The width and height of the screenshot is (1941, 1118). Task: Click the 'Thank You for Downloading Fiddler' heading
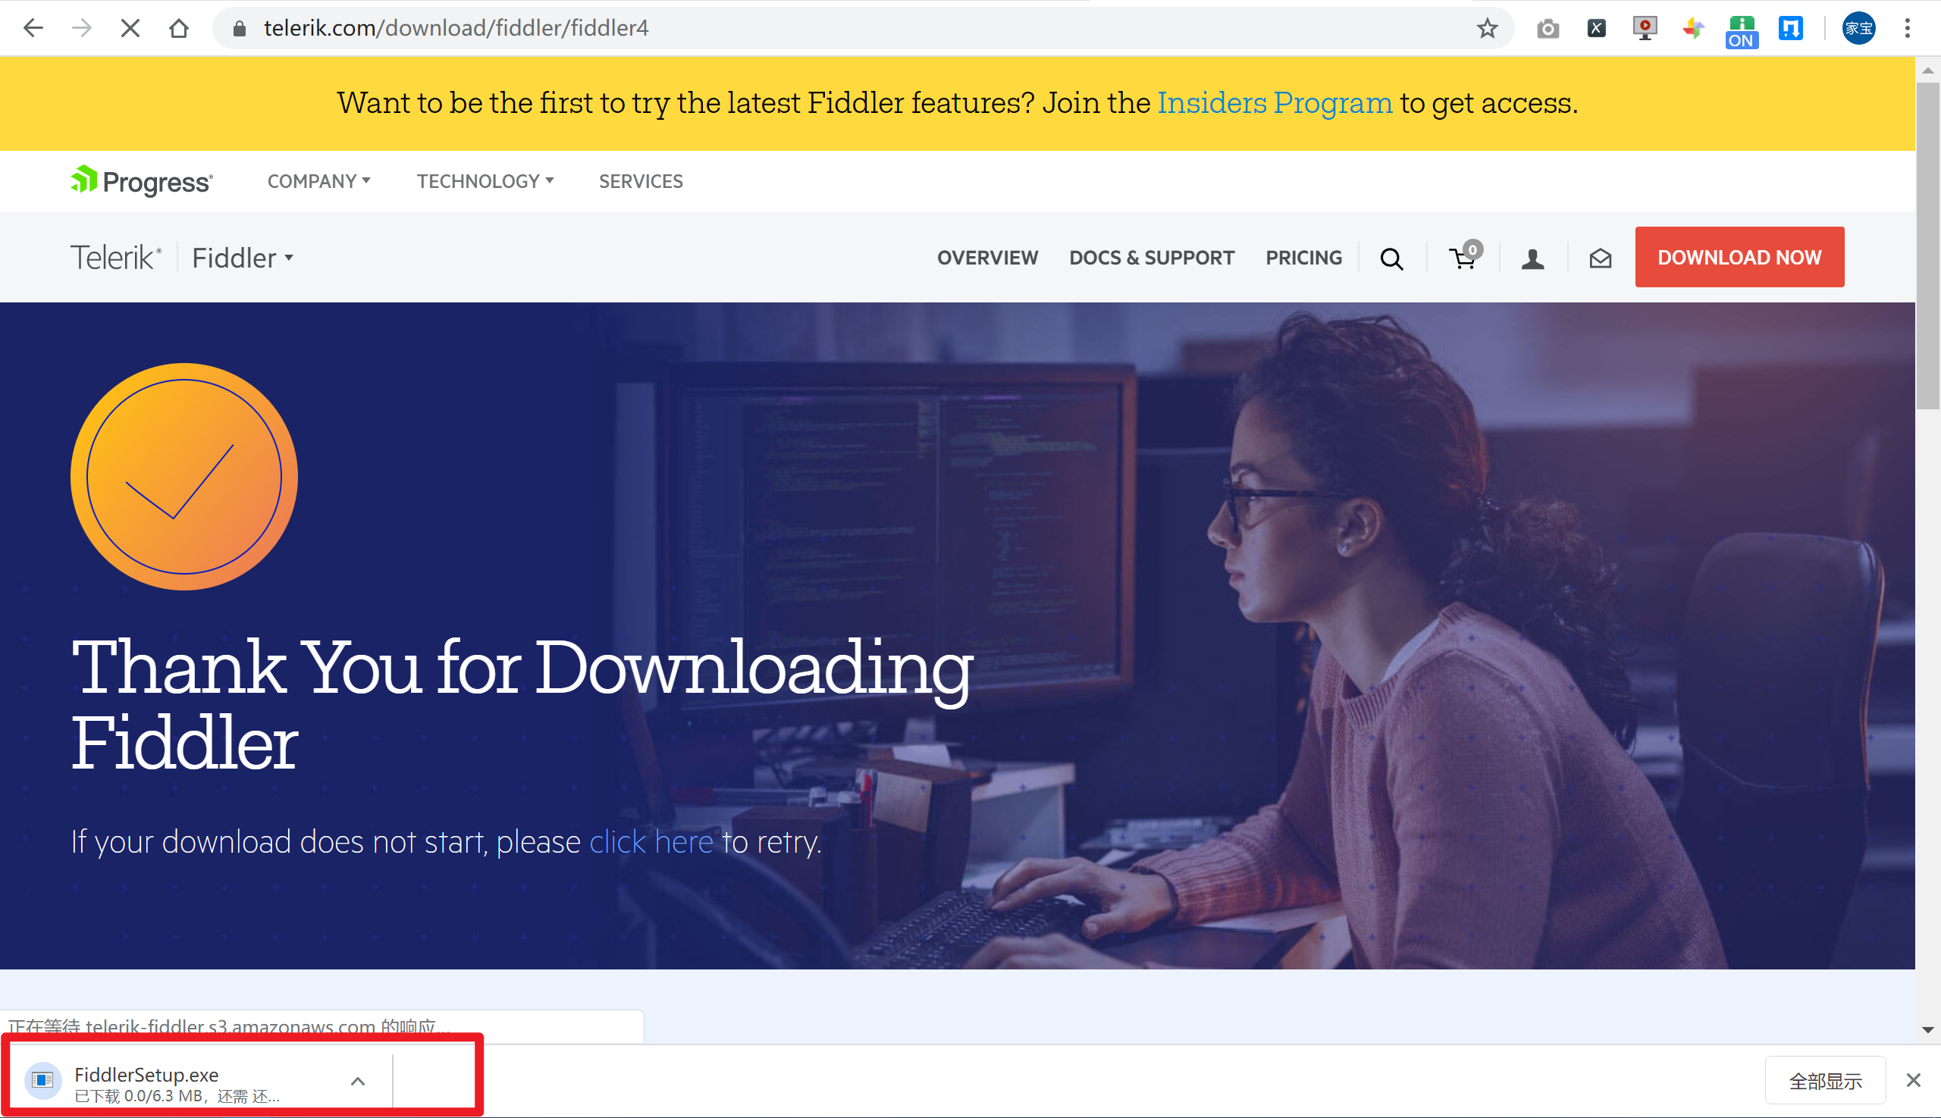tap(522, 704)
